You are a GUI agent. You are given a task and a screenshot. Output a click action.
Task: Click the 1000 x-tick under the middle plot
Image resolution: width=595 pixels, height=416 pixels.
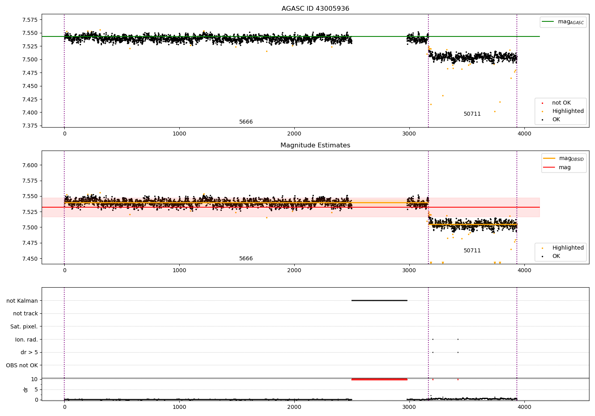[179, 271]
